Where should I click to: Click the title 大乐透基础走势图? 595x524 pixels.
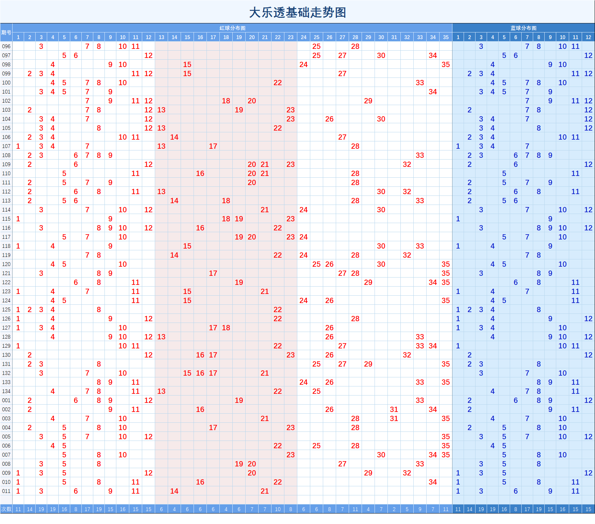click(297, 13)
